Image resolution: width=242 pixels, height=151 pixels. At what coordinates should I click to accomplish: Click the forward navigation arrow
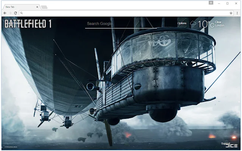click(10, 13)
